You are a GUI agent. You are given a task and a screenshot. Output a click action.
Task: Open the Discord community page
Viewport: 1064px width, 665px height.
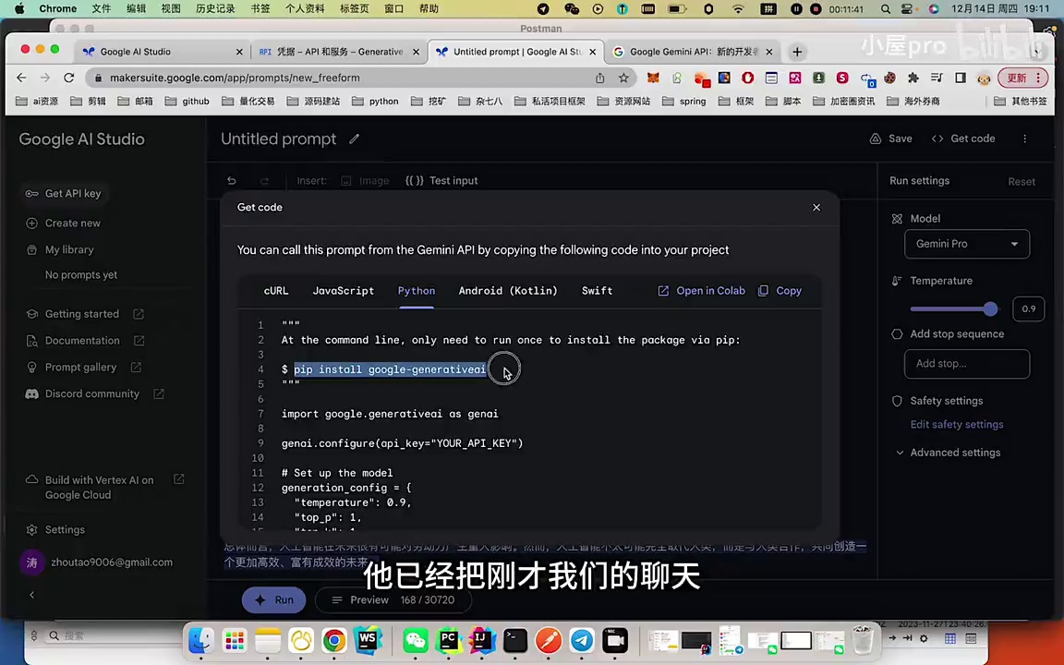click(92, 393)
